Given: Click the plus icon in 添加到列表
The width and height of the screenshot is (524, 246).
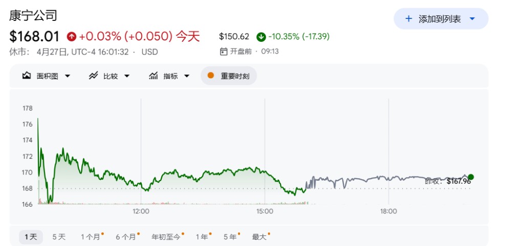Looking at the screenshot, I should tap(408, 19).
